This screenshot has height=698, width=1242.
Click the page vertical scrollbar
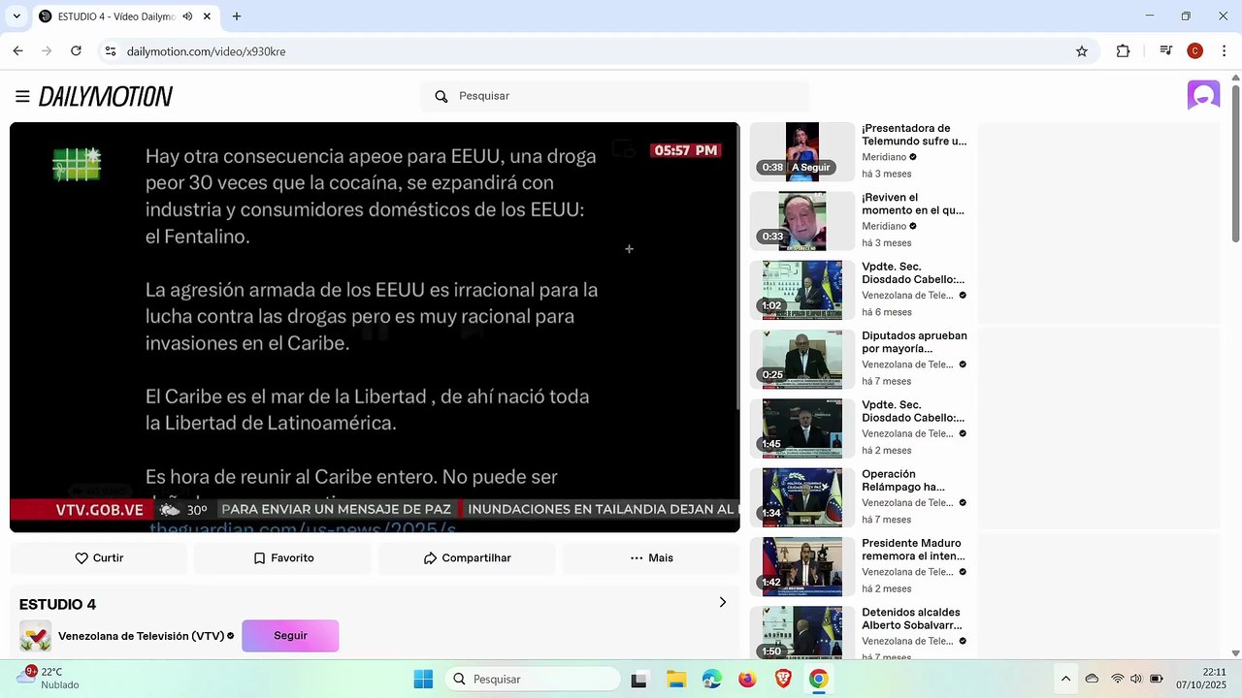1235,165
